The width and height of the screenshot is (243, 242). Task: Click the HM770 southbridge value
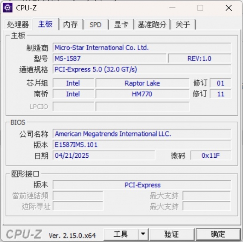click(x=142, y=94)
